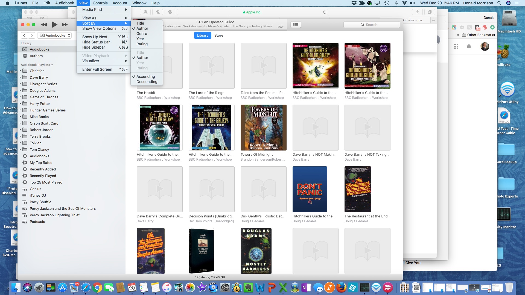This screenshot has height=295, width=525.
Task: Click the back navigation chevron
Action: [24, 35]
